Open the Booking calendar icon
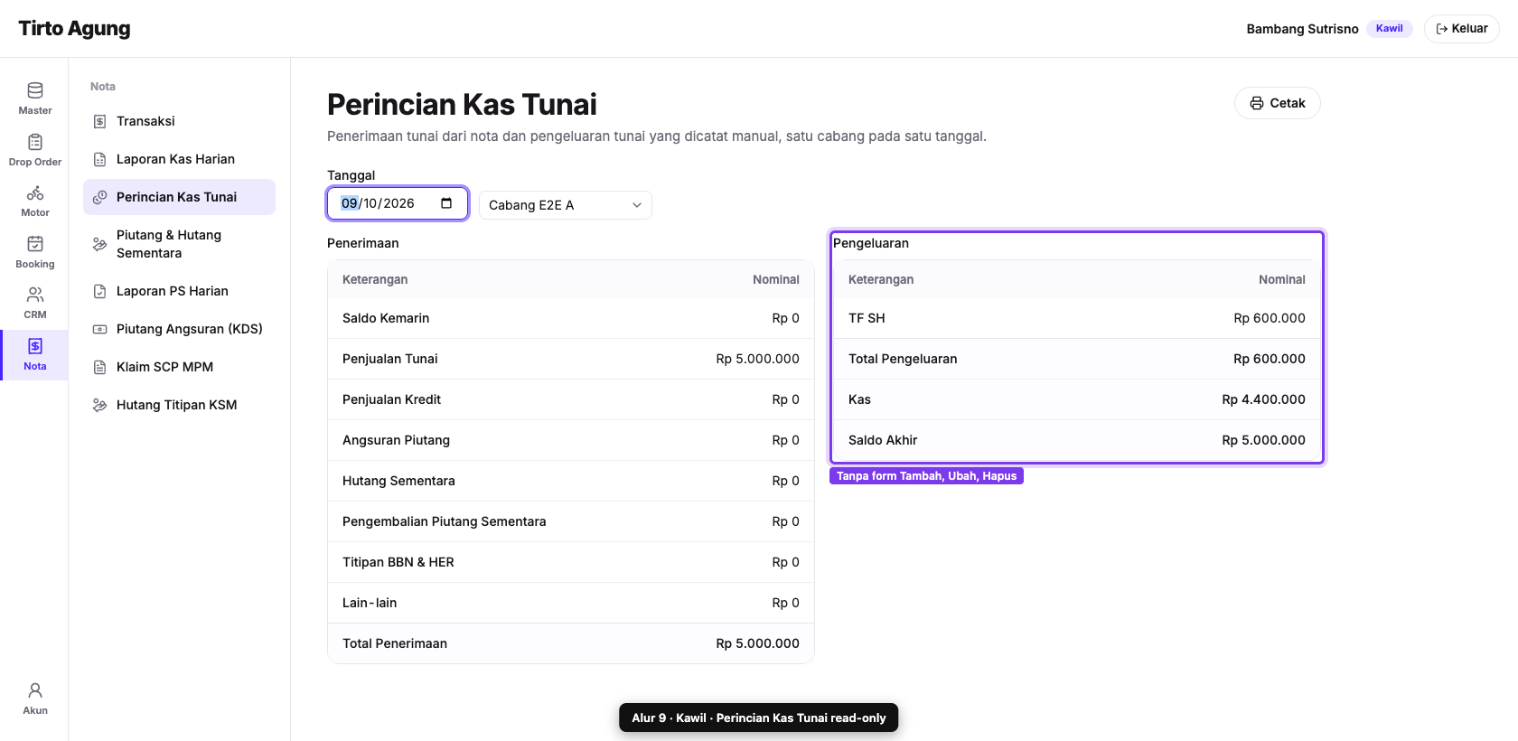The image size is (1518, 741). (x=35, y=244)
